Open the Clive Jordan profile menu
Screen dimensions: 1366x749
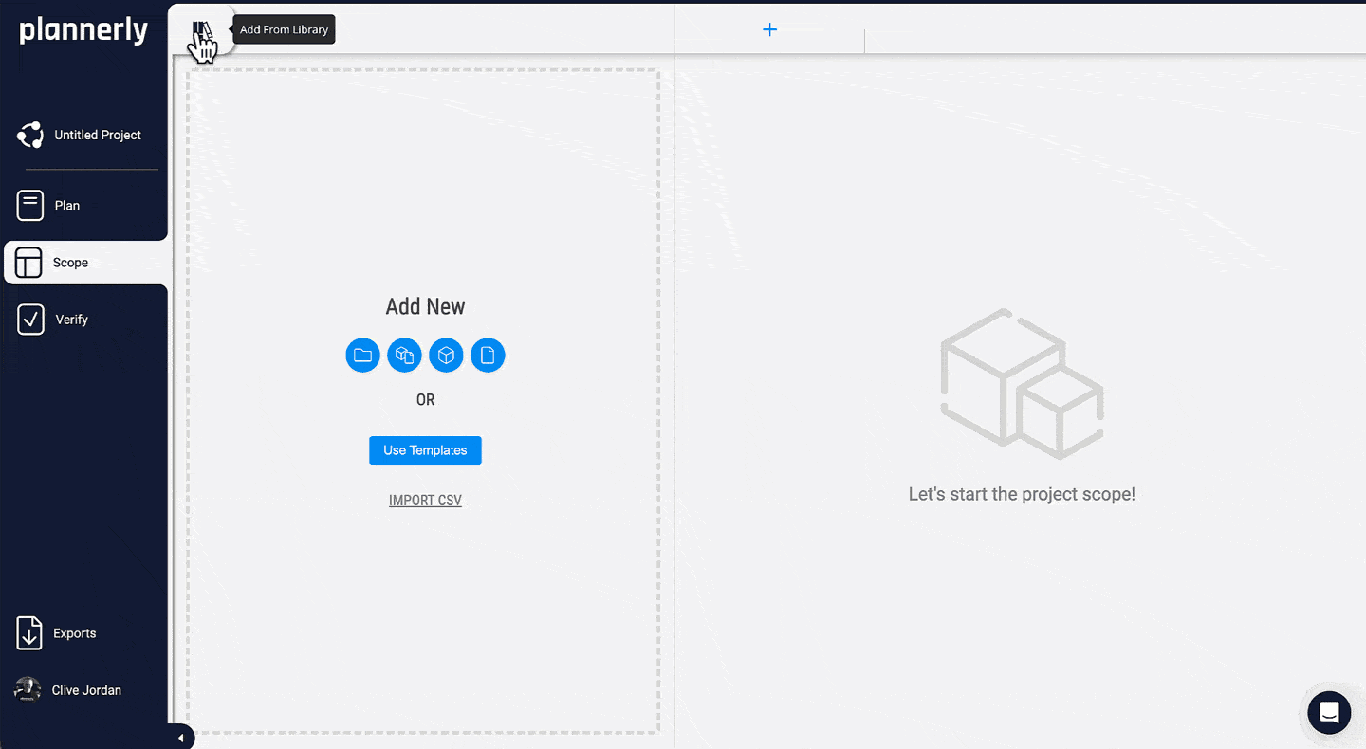coord(85,690)
